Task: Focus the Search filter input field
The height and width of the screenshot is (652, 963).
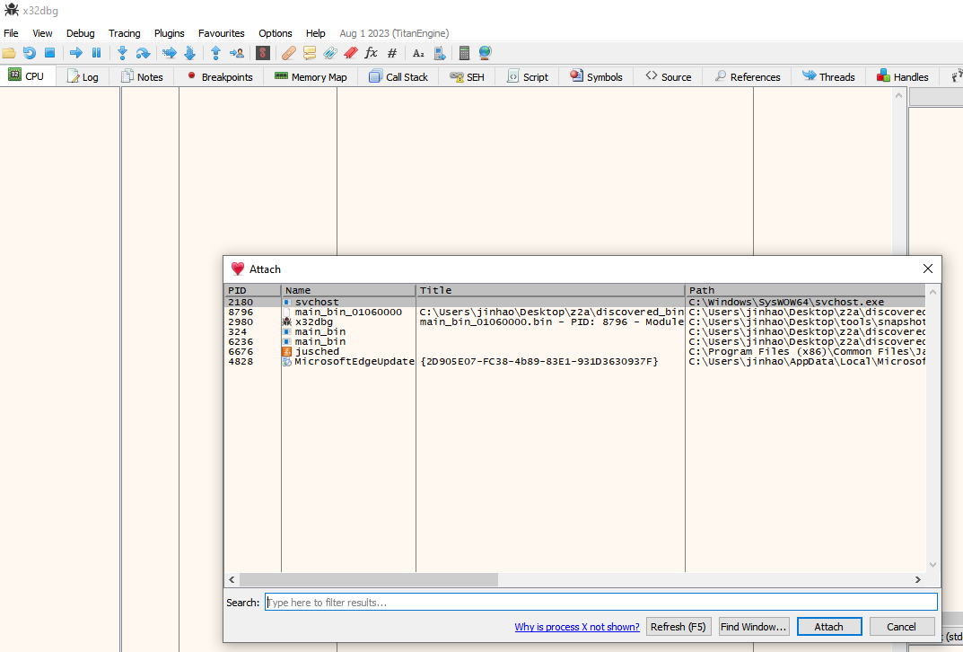Action: (x=600, y=603)
